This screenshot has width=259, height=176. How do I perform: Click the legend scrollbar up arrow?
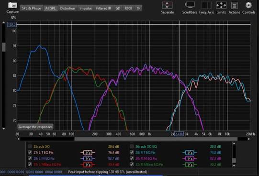click(x=234, y=144)
